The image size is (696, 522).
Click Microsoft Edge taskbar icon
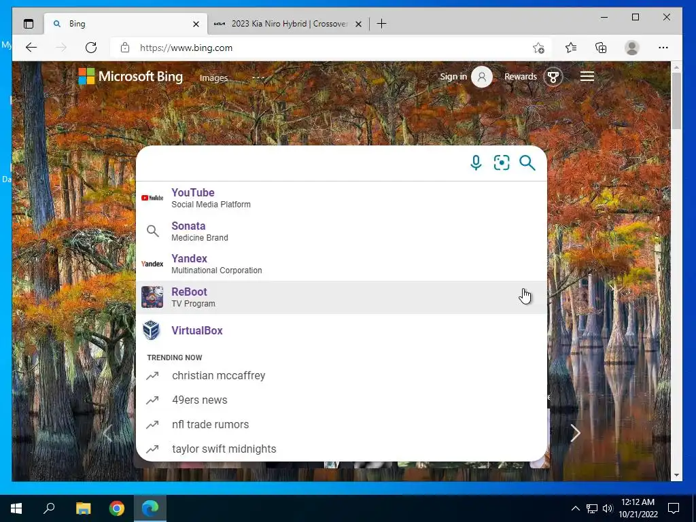(150, 508)
